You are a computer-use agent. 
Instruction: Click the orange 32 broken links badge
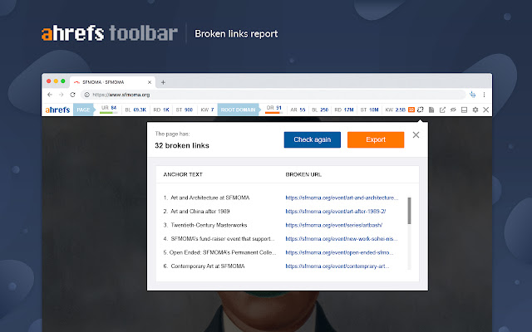pos(411,110)
